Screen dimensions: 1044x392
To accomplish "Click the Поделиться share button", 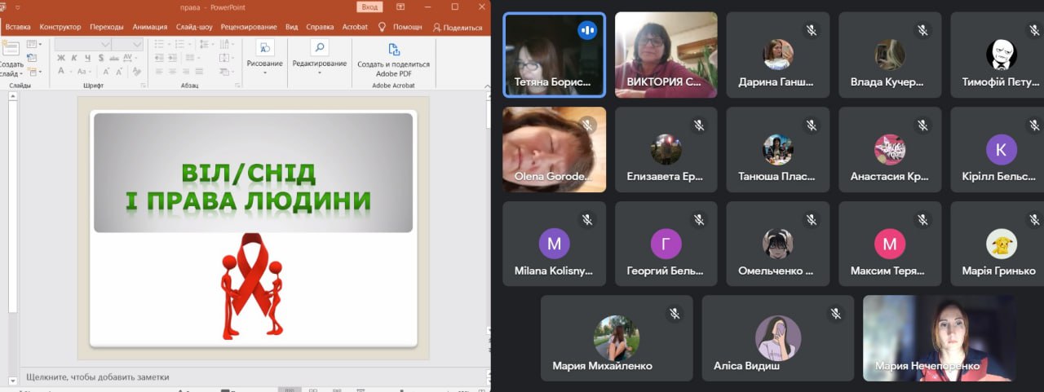I will click(458, 27).
